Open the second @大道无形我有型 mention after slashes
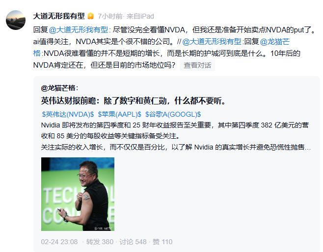Image resolution: width=323 pixels, height=252 pixels. coord(212,42)
